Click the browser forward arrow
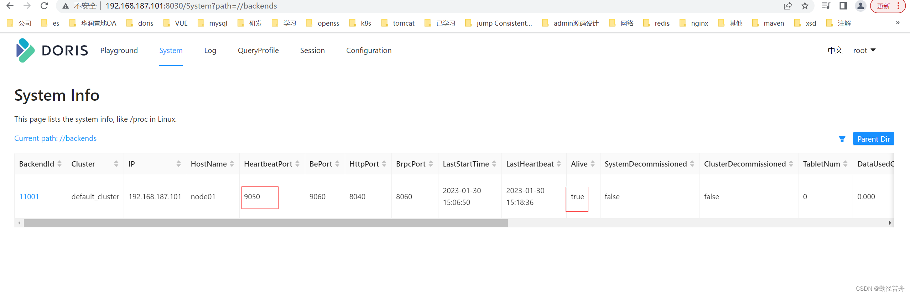The width and height of the screenshot is (910, 295). 27,6
